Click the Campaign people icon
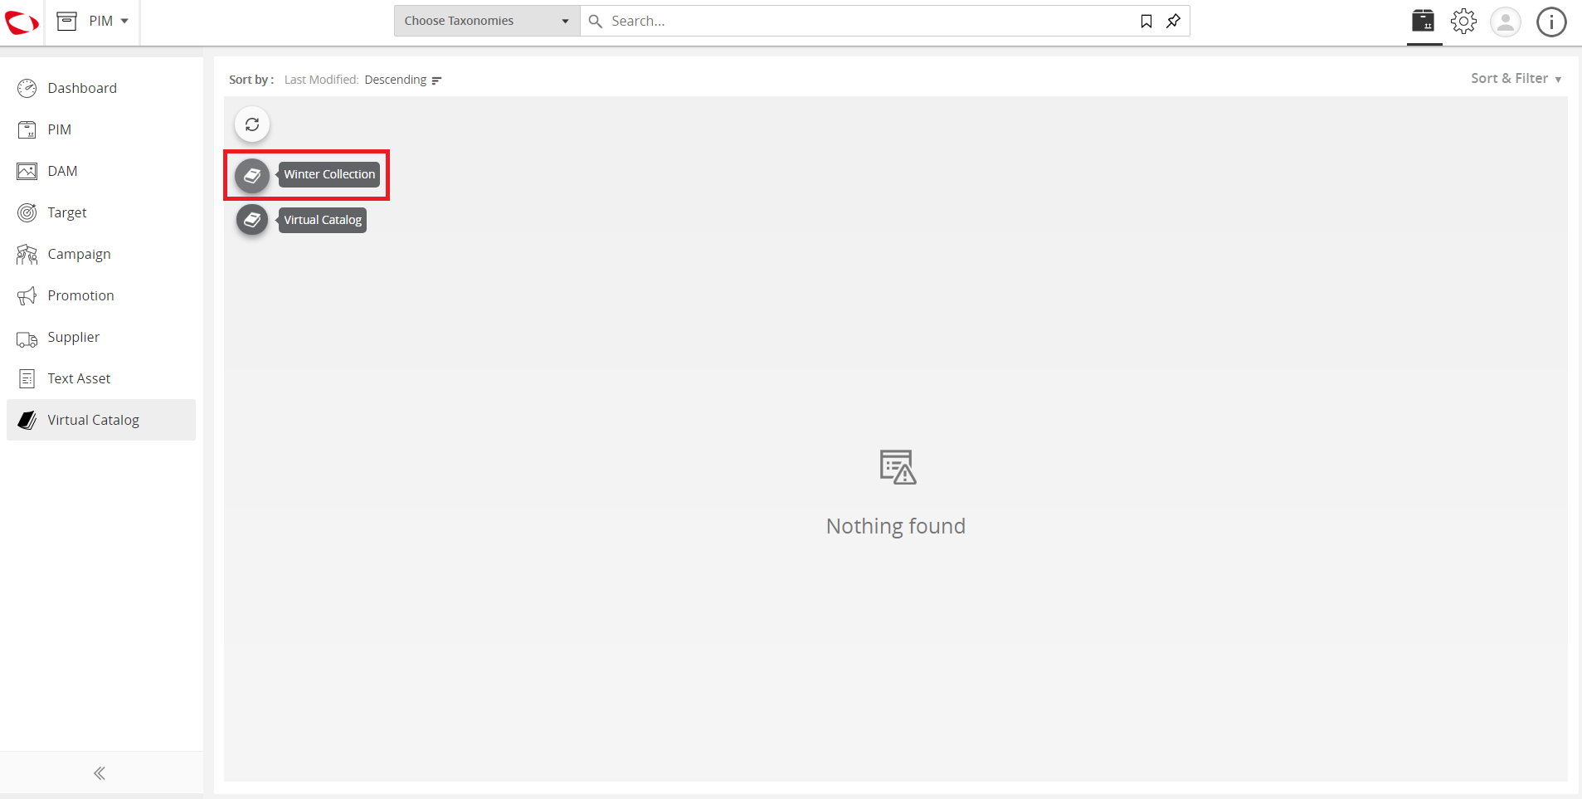 pos(27,254)
